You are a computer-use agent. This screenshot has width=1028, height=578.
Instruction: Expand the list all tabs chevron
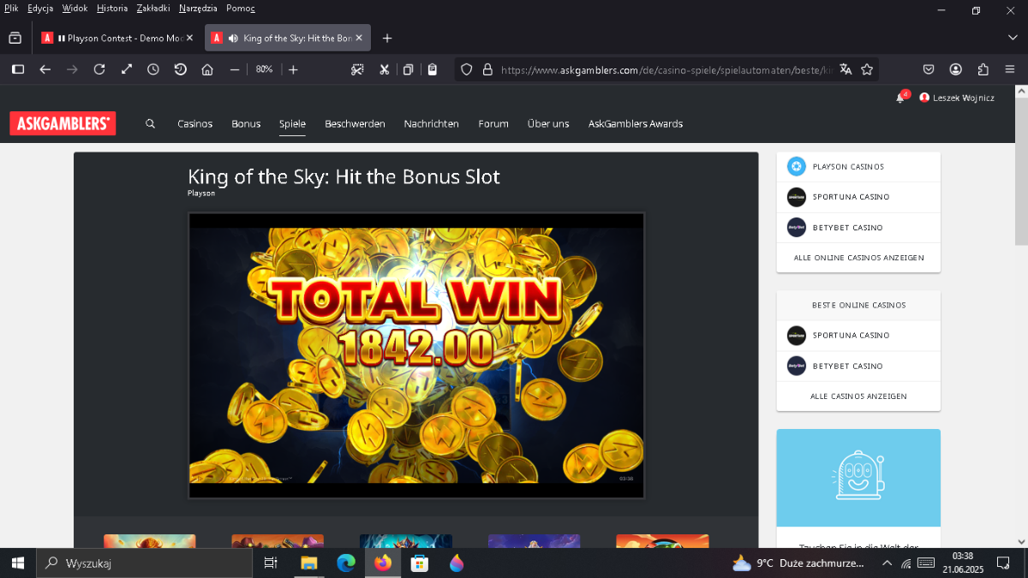coord(1013,38)
